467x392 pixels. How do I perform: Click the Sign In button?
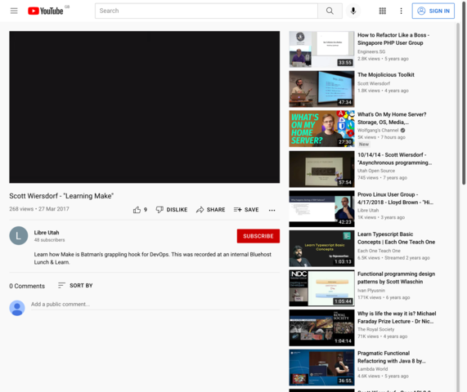pos(433,11)
